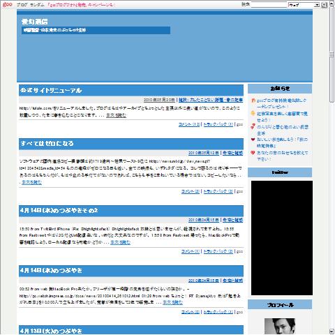Click the red heart icon in お知らせ
This screenshot has width=335, height=335.
pos(253,153)
